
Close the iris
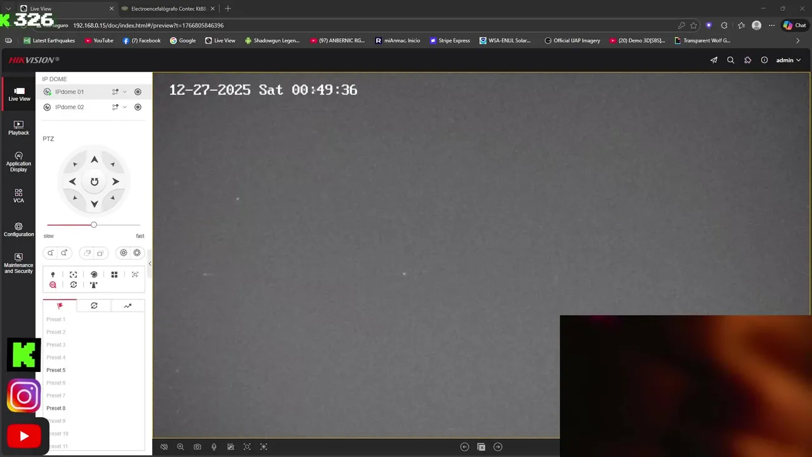[124, 253]
